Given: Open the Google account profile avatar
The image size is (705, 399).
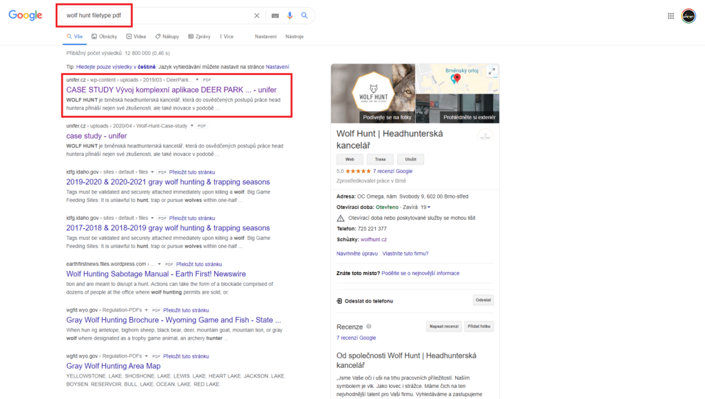Looking at the screenshot, I should [688, 16].
